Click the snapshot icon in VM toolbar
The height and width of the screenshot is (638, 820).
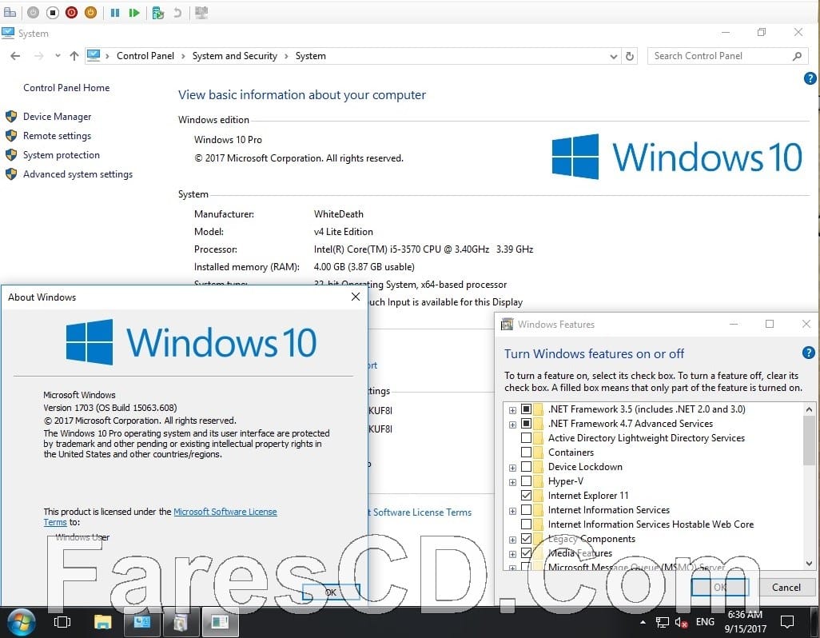pyautogui.click(x=158, y=13)
